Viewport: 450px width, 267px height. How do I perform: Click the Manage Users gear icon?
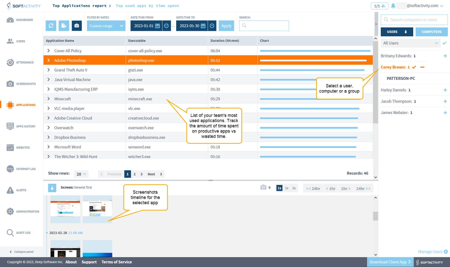[x=446, y=251]
